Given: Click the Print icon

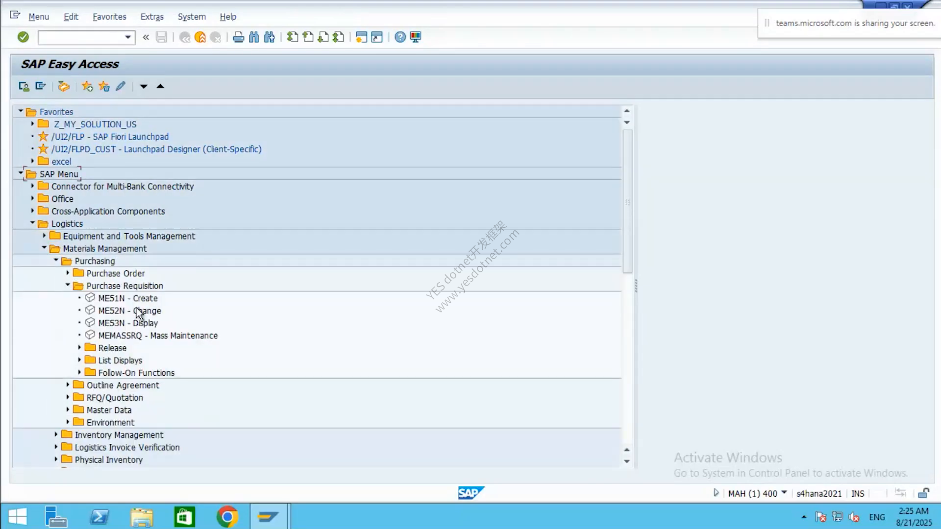Looking at the screenshot, I should click(x=239, y=37).
